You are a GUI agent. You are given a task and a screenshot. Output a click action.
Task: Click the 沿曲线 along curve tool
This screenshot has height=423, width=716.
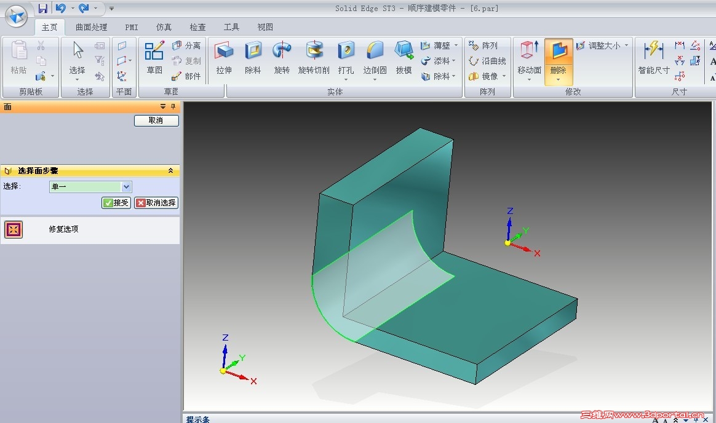pos(487,61)
